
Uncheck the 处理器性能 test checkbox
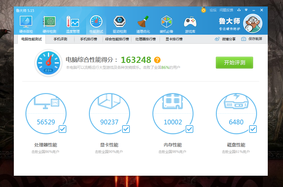click(x=62, y=129)
